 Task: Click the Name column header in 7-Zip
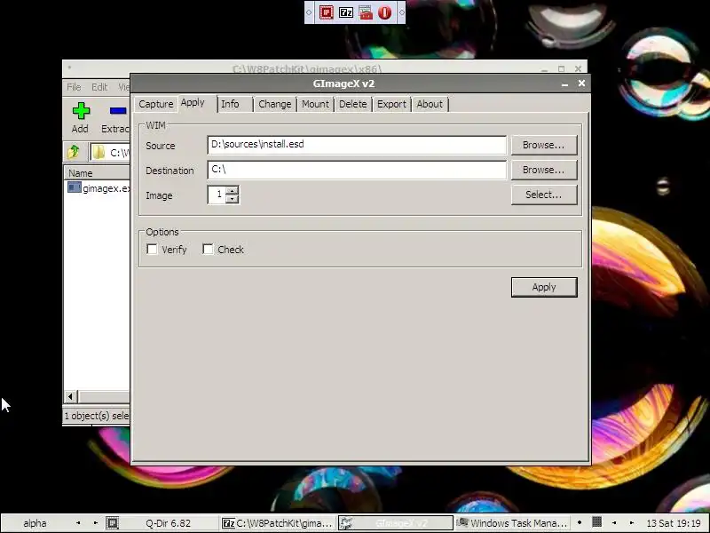tap(98, 173)
